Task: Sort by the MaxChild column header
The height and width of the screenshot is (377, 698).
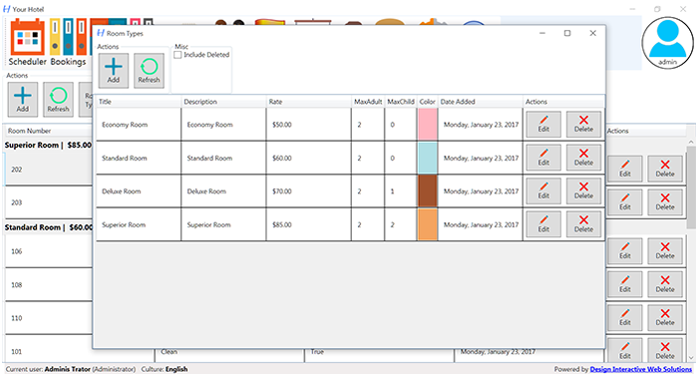Action: pos(401,102)
